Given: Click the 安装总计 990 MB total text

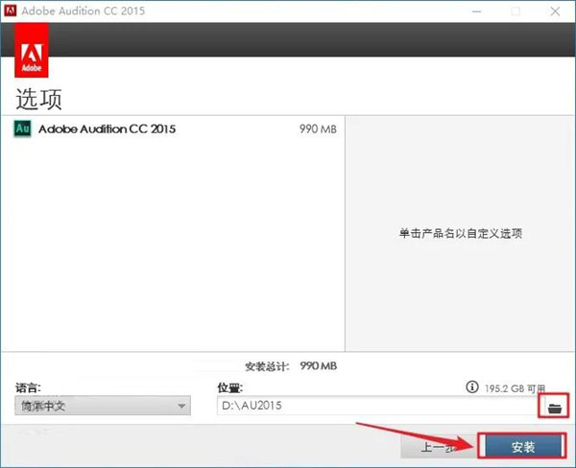Looking at the screenshot, I should (291, 366).
